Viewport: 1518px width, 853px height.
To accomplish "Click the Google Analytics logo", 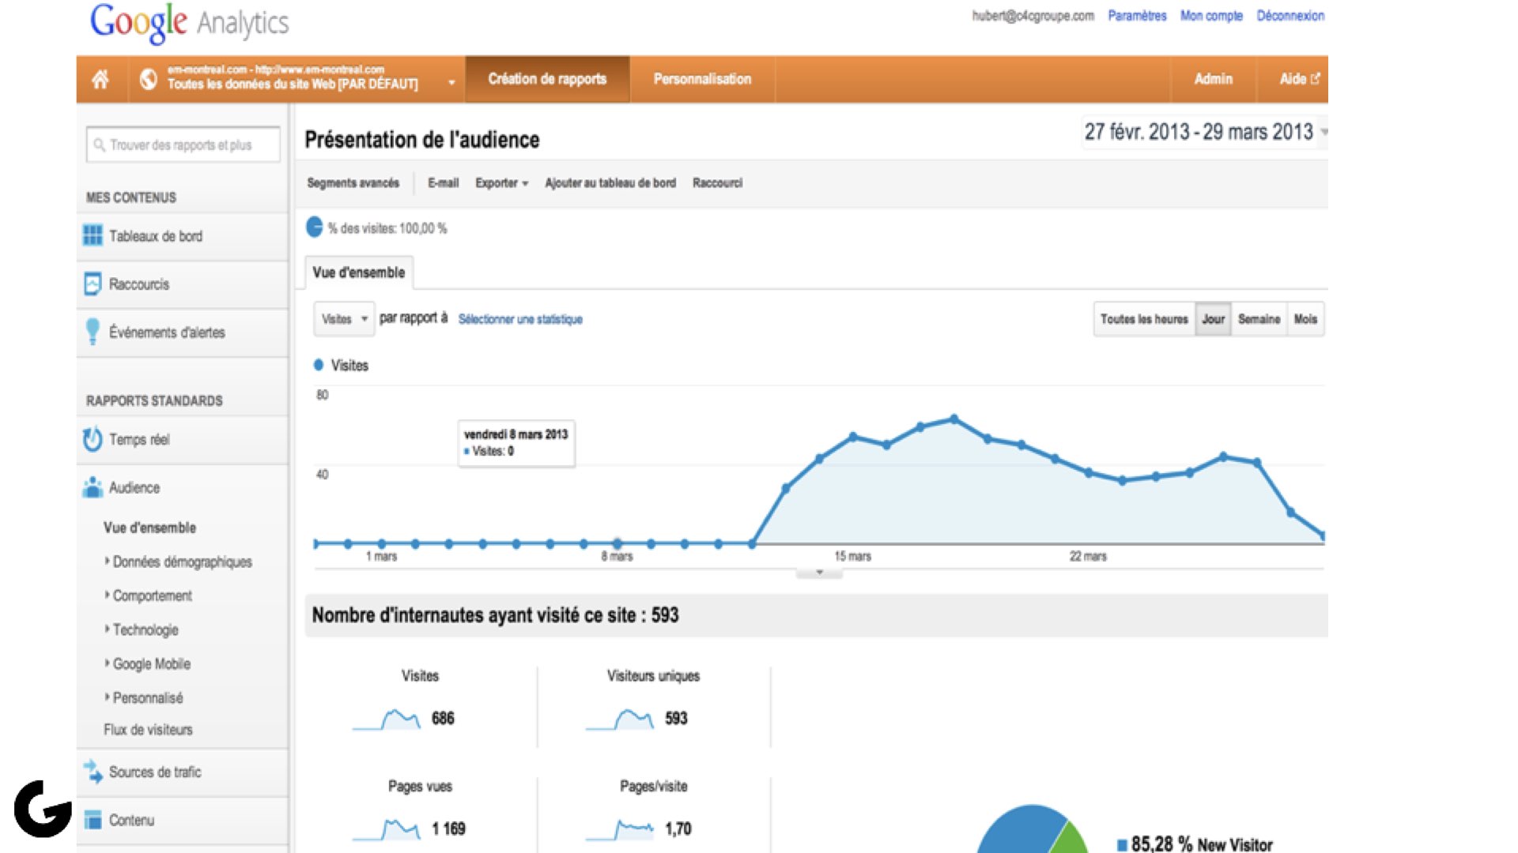I will coord(190,22).
